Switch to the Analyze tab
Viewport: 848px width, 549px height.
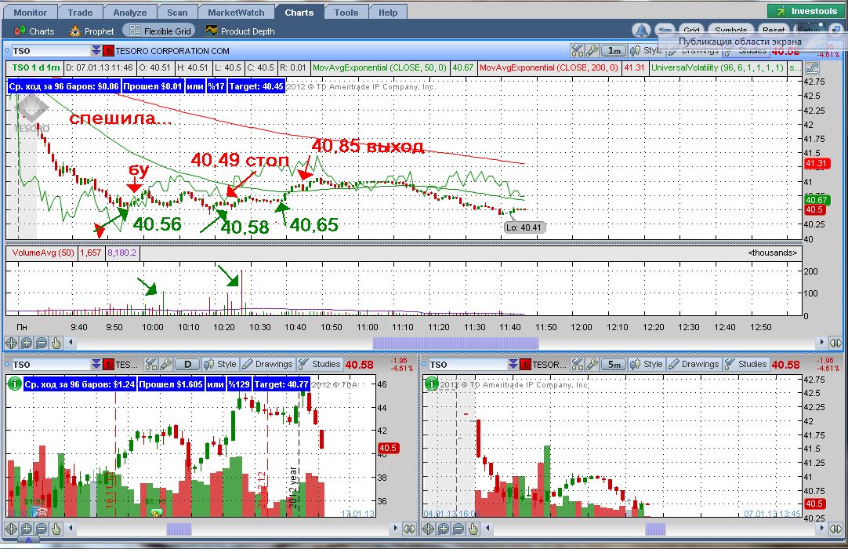coord(130,13)
